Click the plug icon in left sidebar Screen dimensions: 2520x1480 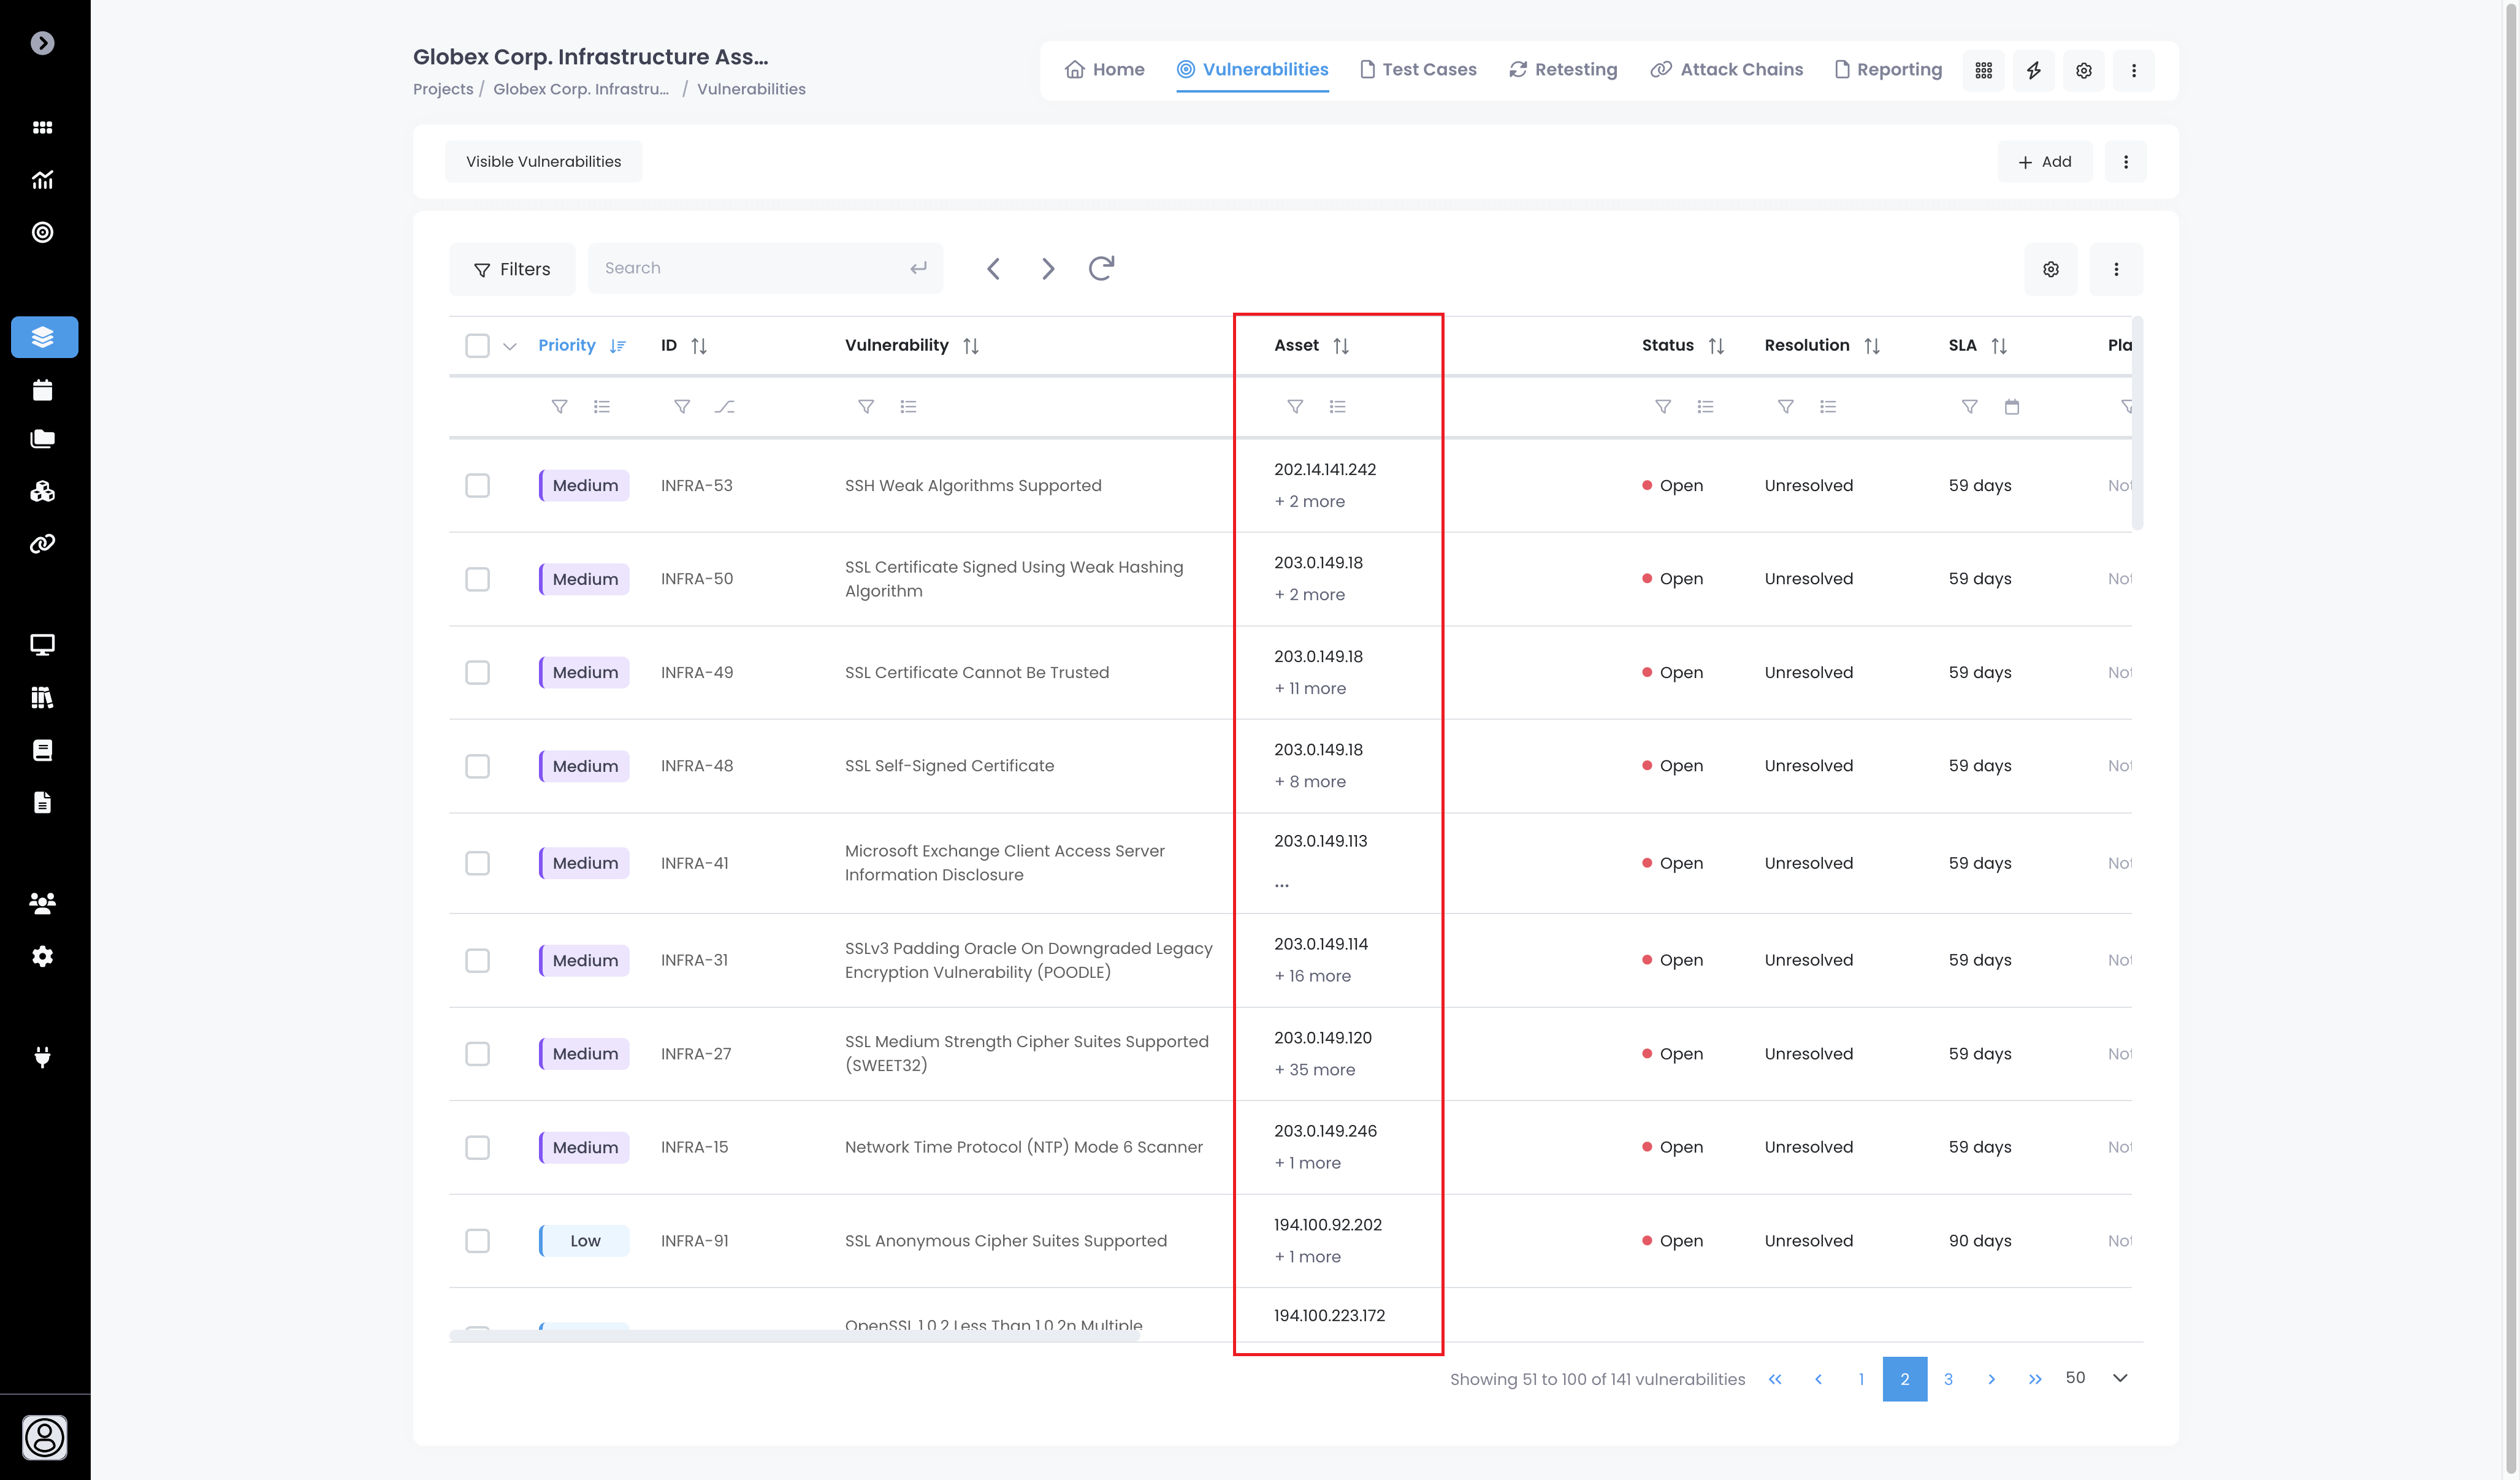tap(42, 1057)
